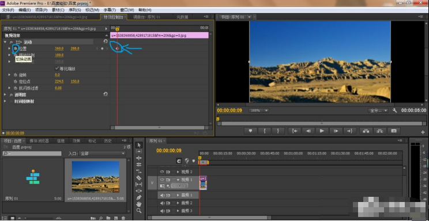Expand the 透明度 opacity effect
Screen dimensions: 429x221
(x=5, y=94)
